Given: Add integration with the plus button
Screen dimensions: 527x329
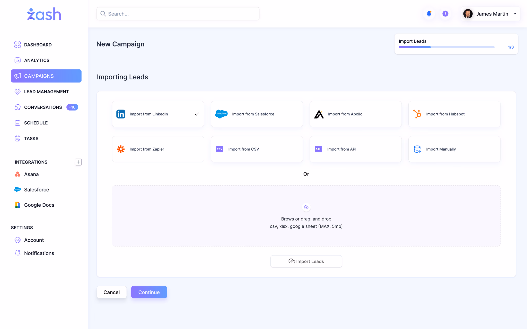Looking at the screenshot, I should point(78,162).
